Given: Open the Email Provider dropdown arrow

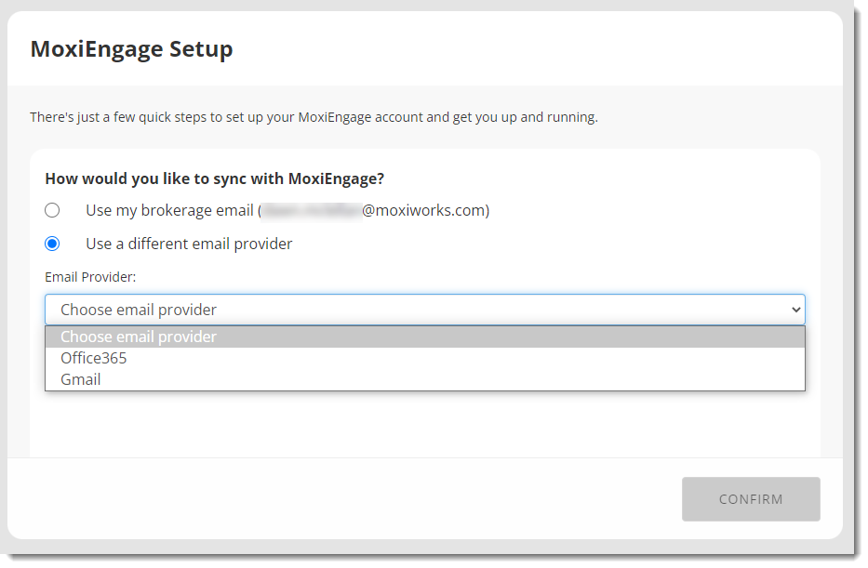Looking at the screenshot, I should (x=797, y=309).
